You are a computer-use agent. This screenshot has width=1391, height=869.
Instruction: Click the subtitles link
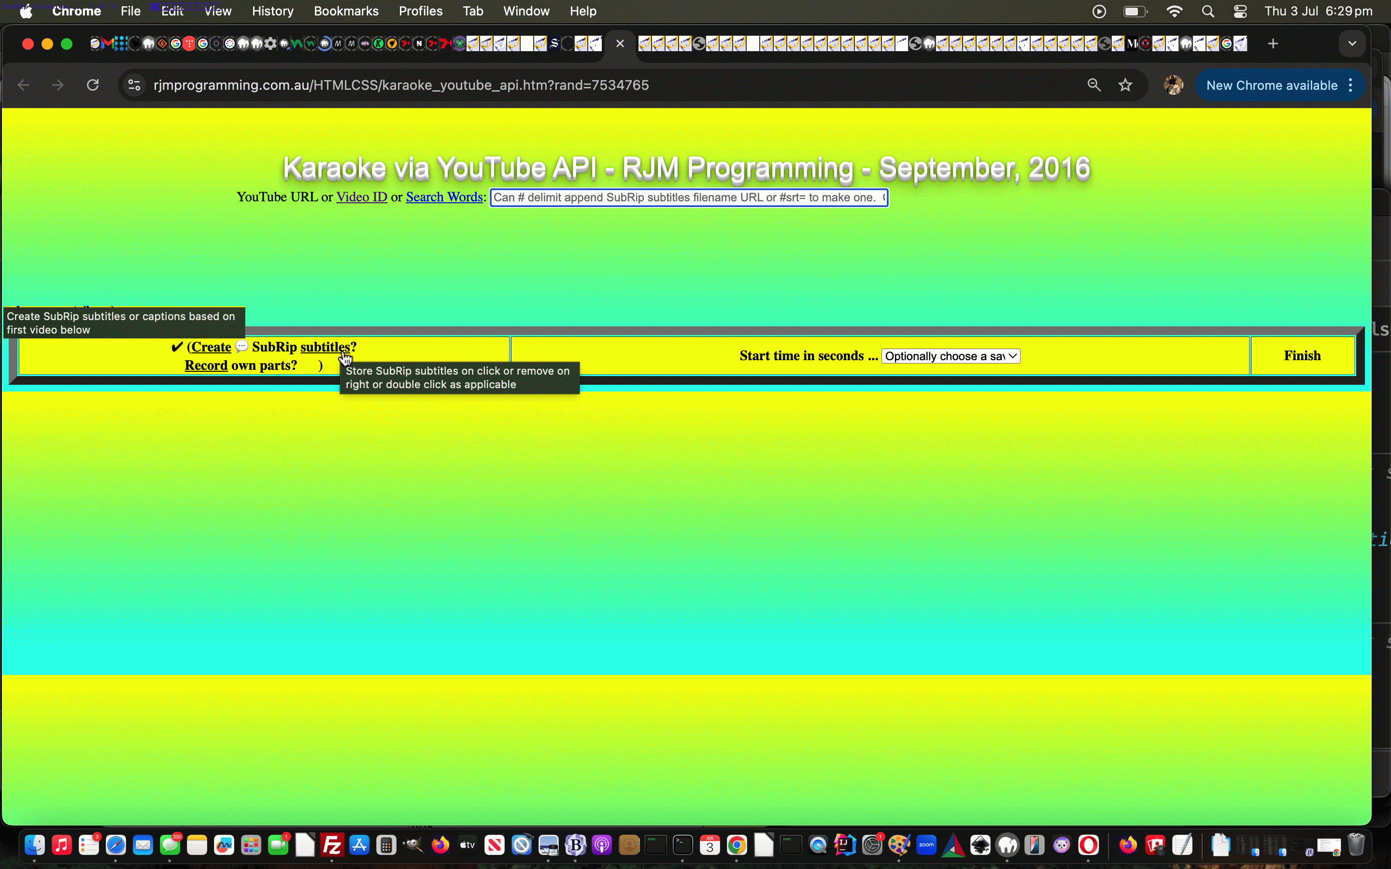(x=325, y=347)
